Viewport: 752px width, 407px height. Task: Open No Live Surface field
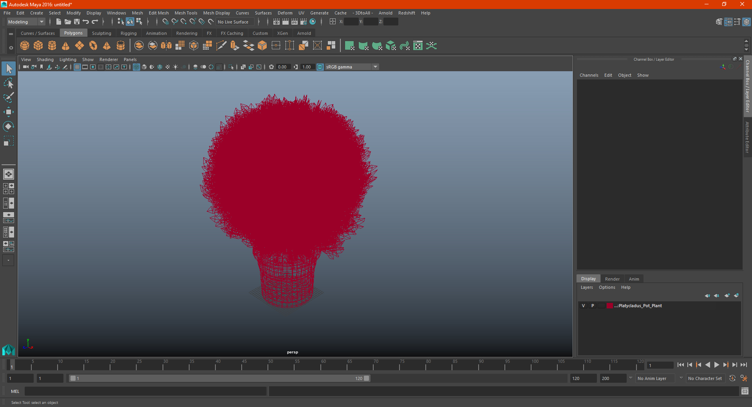pyautogui.click(x=235, y=22)
